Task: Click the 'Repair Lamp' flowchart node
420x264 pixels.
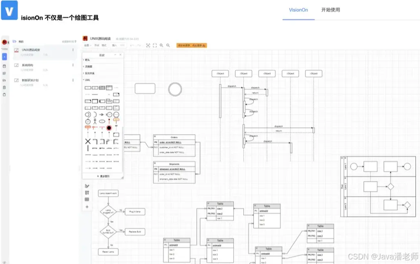Action: point(108,252)
